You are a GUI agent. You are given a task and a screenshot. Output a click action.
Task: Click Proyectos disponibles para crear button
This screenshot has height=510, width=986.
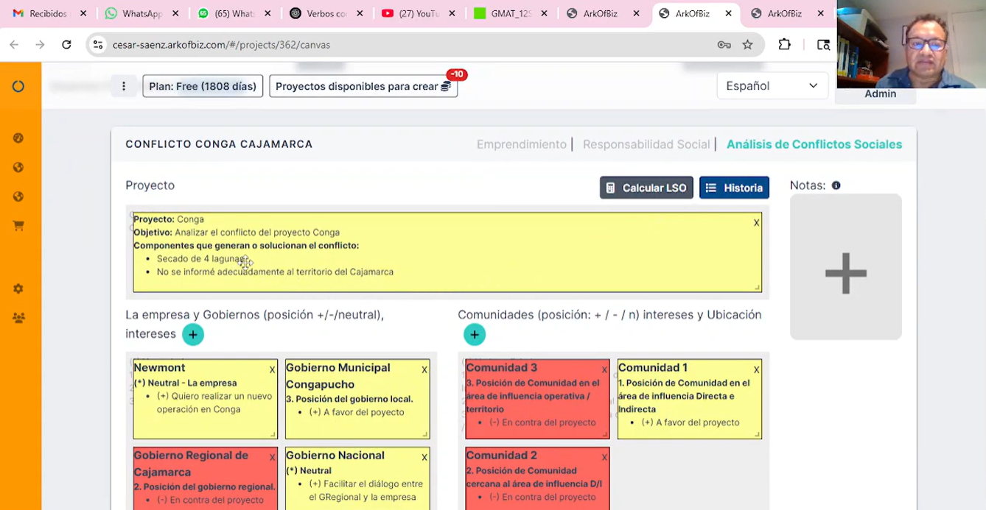tap(363, 86)
